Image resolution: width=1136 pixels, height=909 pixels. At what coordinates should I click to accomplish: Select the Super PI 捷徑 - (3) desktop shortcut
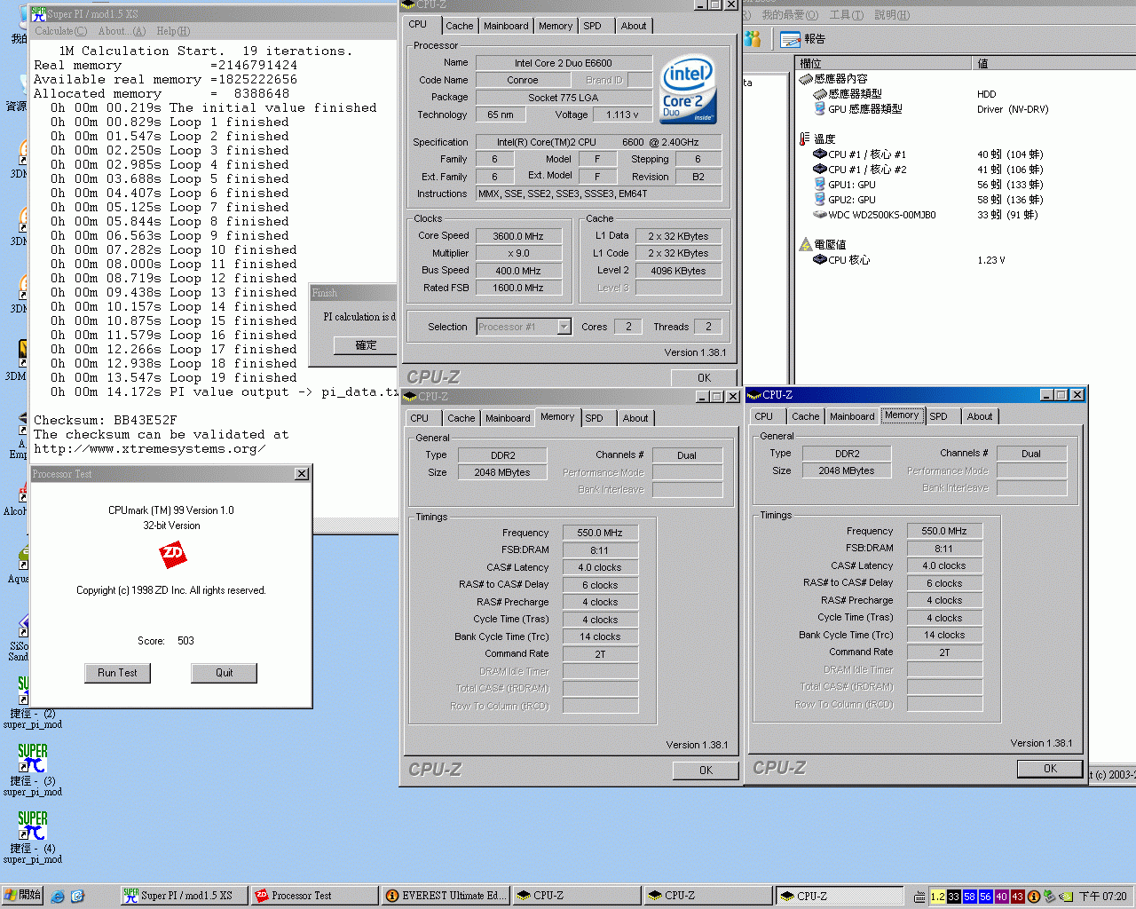pyautogui.click(x=33, y=770)
